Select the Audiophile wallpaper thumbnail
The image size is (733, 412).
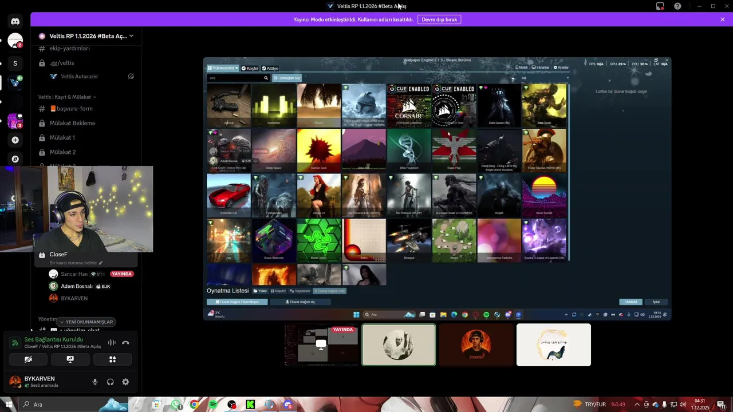(x=274, y=105)
